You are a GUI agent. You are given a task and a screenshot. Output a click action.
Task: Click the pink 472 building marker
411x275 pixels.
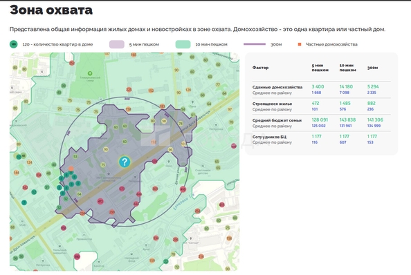(x=100, y=202)
